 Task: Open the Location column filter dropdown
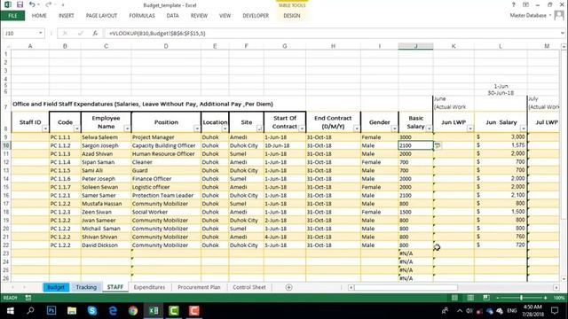[x=225, y=128]
